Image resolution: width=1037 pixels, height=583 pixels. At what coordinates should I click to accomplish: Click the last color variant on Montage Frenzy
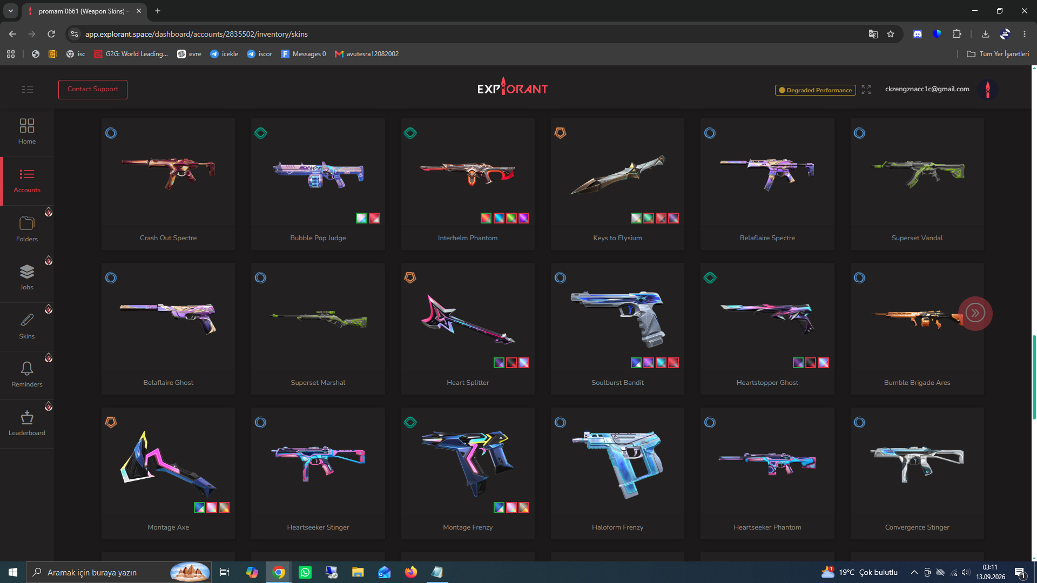coord(524,507)
